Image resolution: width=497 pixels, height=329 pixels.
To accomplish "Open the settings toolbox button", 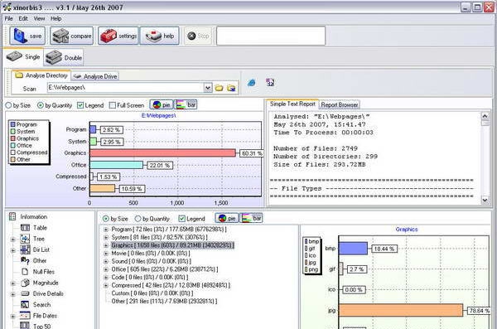I will [x=118, y=36].
